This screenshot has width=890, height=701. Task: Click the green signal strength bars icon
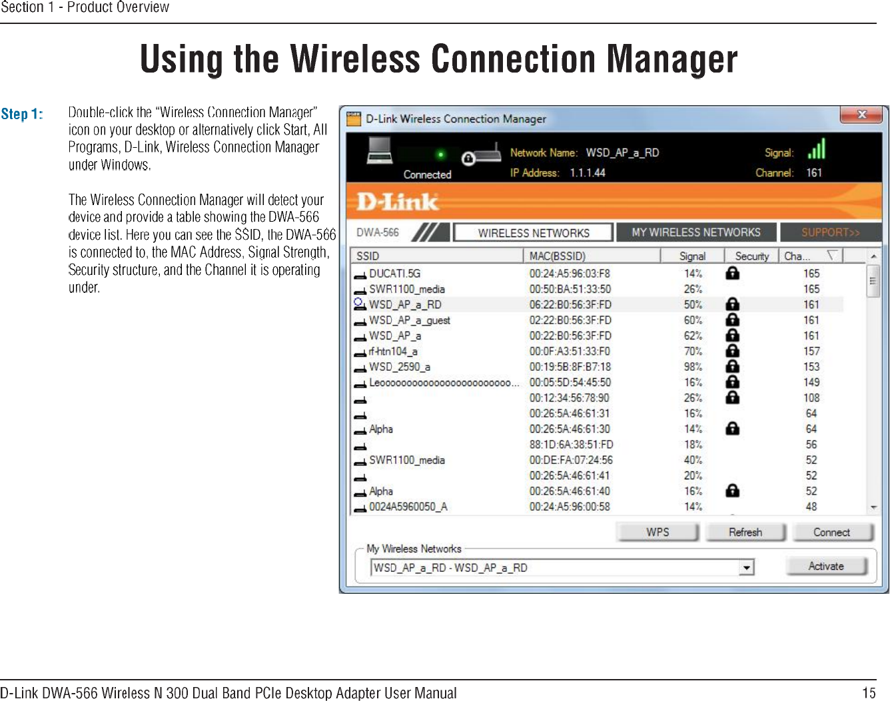click(x=816, y=148)
